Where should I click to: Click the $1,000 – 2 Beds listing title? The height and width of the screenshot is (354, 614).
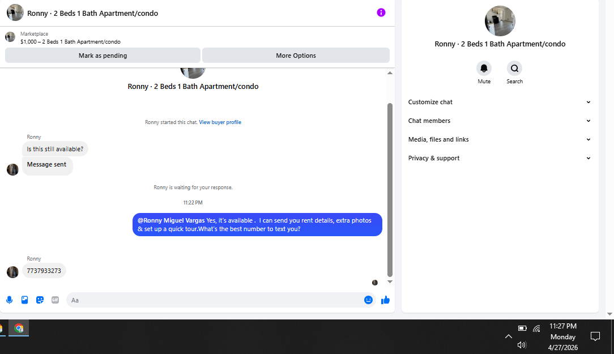[x=70, y=41]
